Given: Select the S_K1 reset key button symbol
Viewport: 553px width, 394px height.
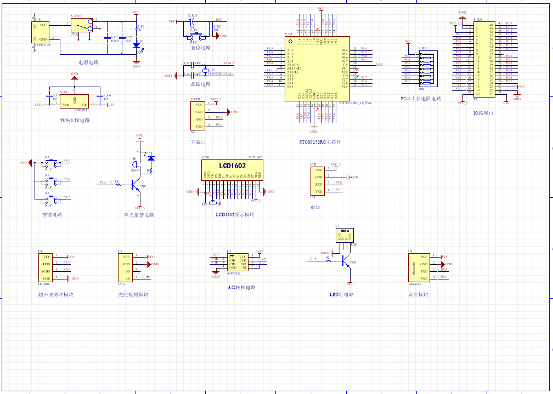Looking at the screenshot, I should pyautogui.click(x=194, y=37).
